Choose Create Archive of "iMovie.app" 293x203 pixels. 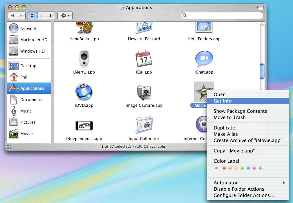tap(248, 140)
